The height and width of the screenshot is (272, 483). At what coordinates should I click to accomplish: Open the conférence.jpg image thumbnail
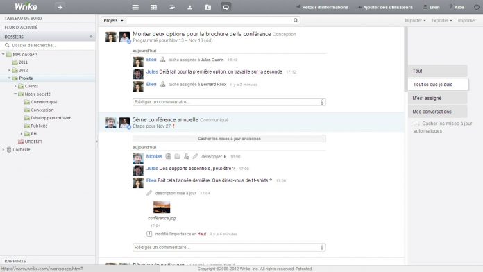click(162, 207)
